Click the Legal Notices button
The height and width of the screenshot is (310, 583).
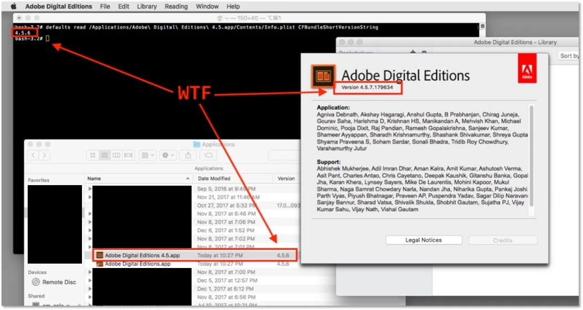pos(424,240)
